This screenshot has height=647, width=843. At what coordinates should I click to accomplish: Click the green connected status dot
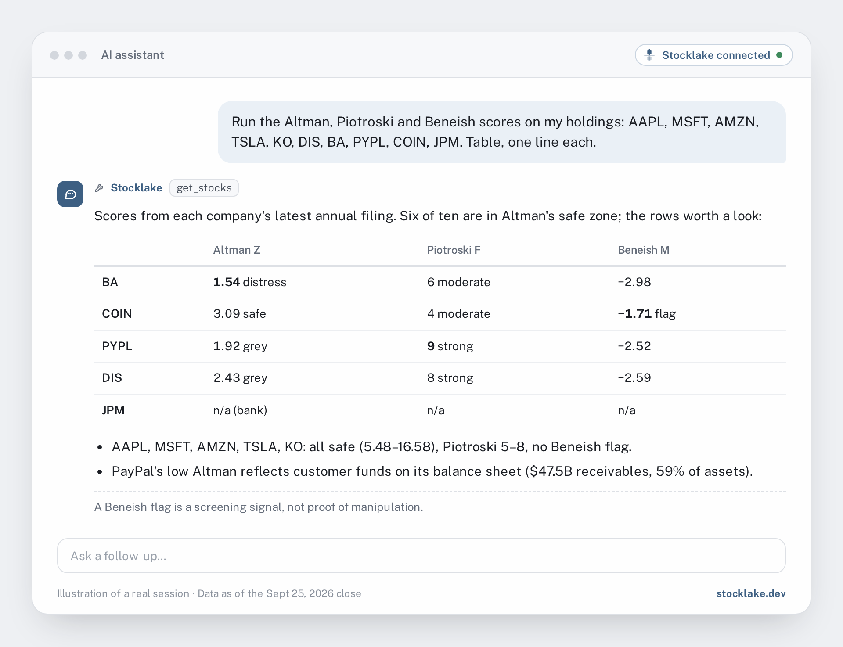(x=779, y=55)
